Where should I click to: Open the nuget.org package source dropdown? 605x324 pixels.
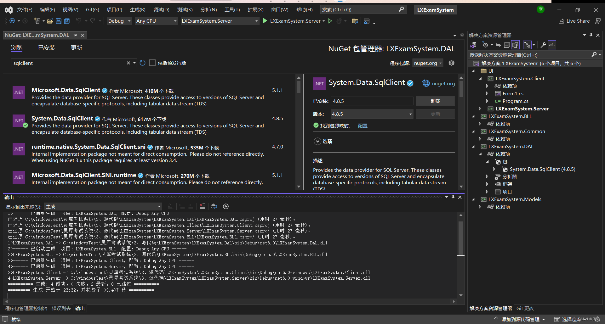pyautogui.click(x=428, y=63)
